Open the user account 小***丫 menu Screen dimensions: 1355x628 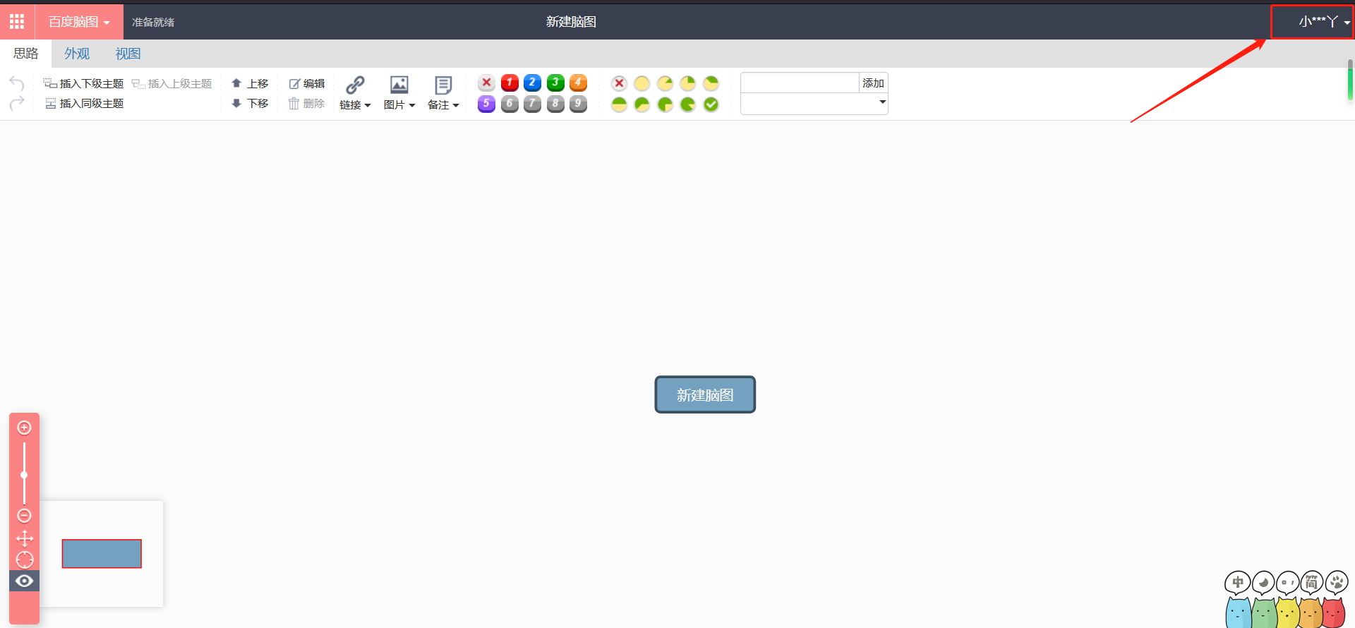coord(1318,22)
